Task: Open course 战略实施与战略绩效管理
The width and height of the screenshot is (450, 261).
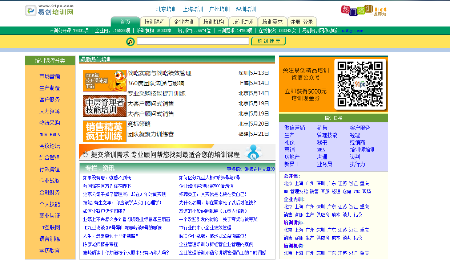Action: pyautogui.click(x=159, y=73)
